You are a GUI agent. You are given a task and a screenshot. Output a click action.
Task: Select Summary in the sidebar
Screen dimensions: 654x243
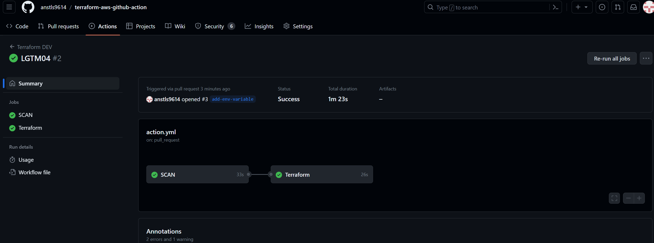(63, 83)
